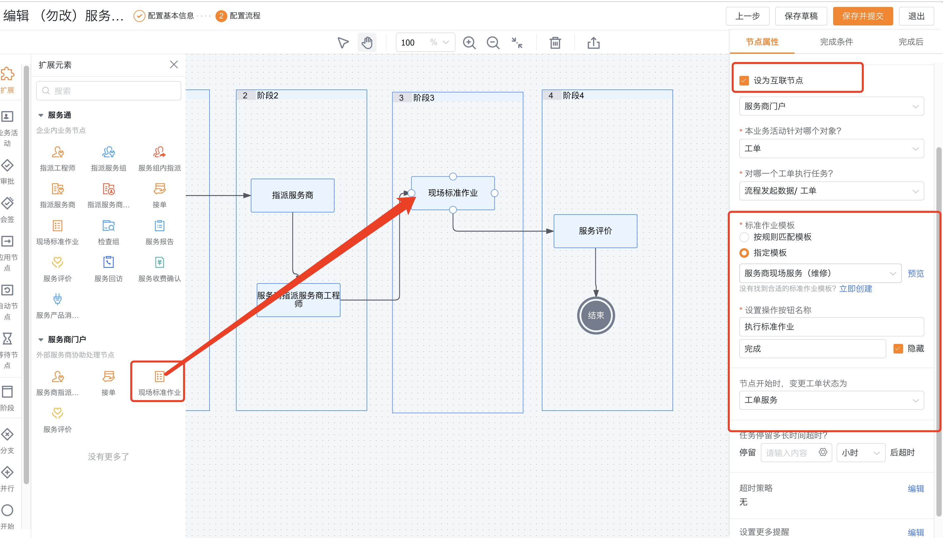Viewport: 943px width, 538px height.
Task: Switch to the 完成条件 tab
Action: (x=836, y=42)
